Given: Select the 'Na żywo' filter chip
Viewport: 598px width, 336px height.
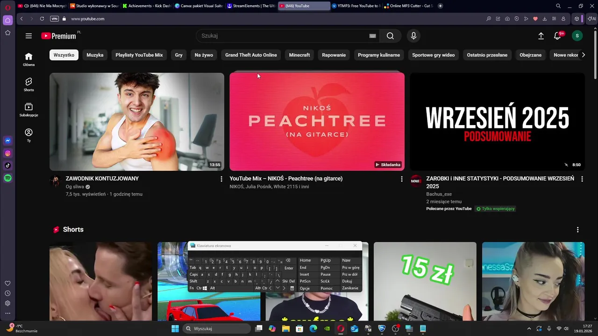Looking at the screenshot, I should [204, 55].
